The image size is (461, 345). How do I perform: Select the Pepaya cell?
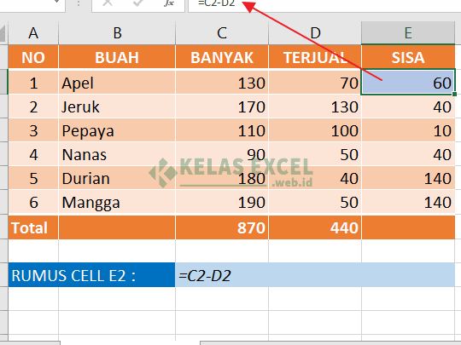point(117,130)
